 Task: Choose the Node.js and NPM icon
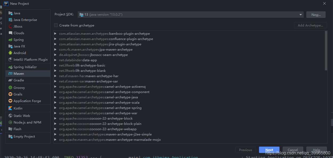(10, 122)
